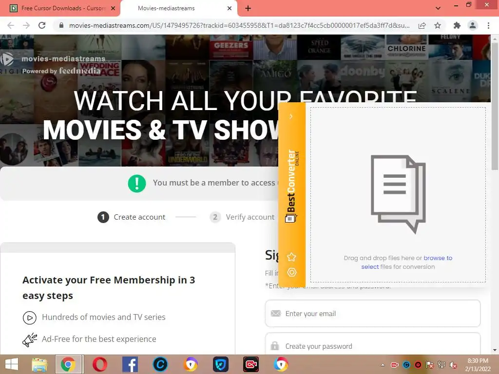Image resolution: width=499 pixels, height=374 pixels.
Task: Click the BestConverter Online logo
Action: point(292,186)
